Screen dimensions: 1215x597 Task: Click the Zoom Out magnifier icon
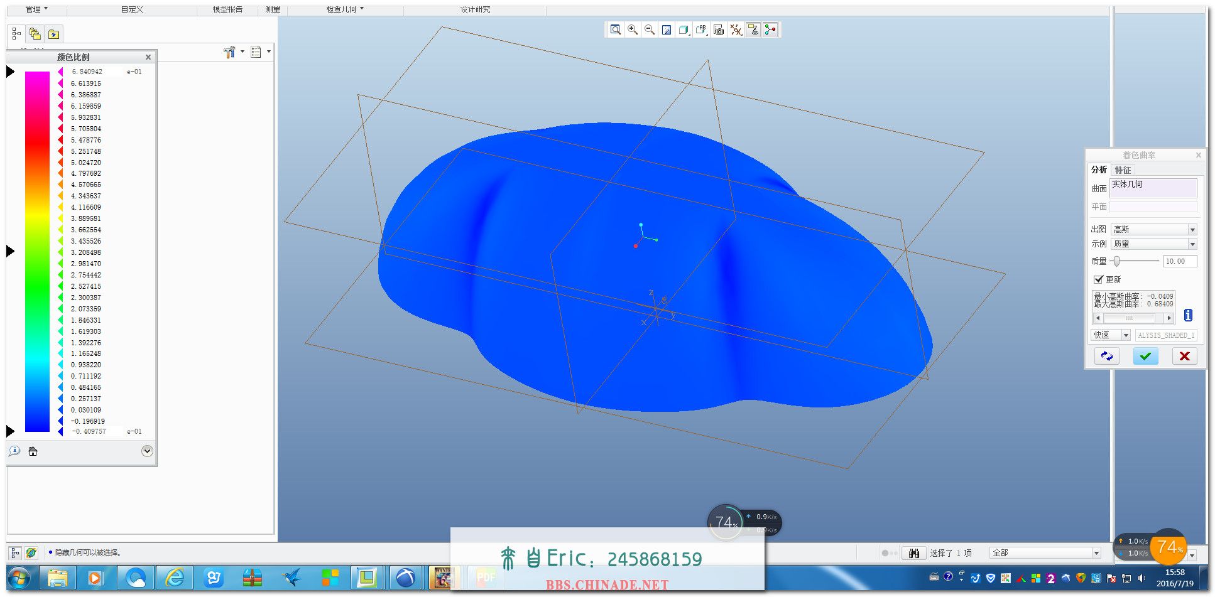tap(650, 30)
